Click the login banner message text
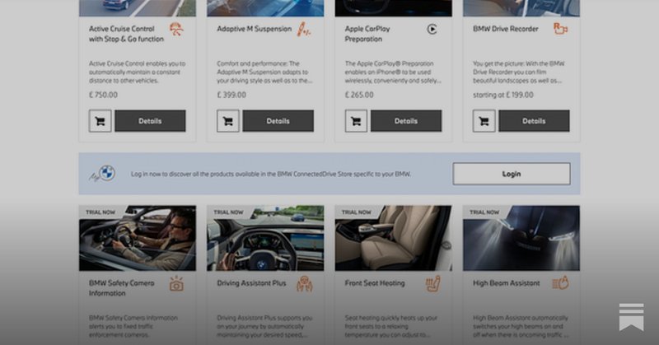This screenshot has width=659, height=345. point(271,174)
